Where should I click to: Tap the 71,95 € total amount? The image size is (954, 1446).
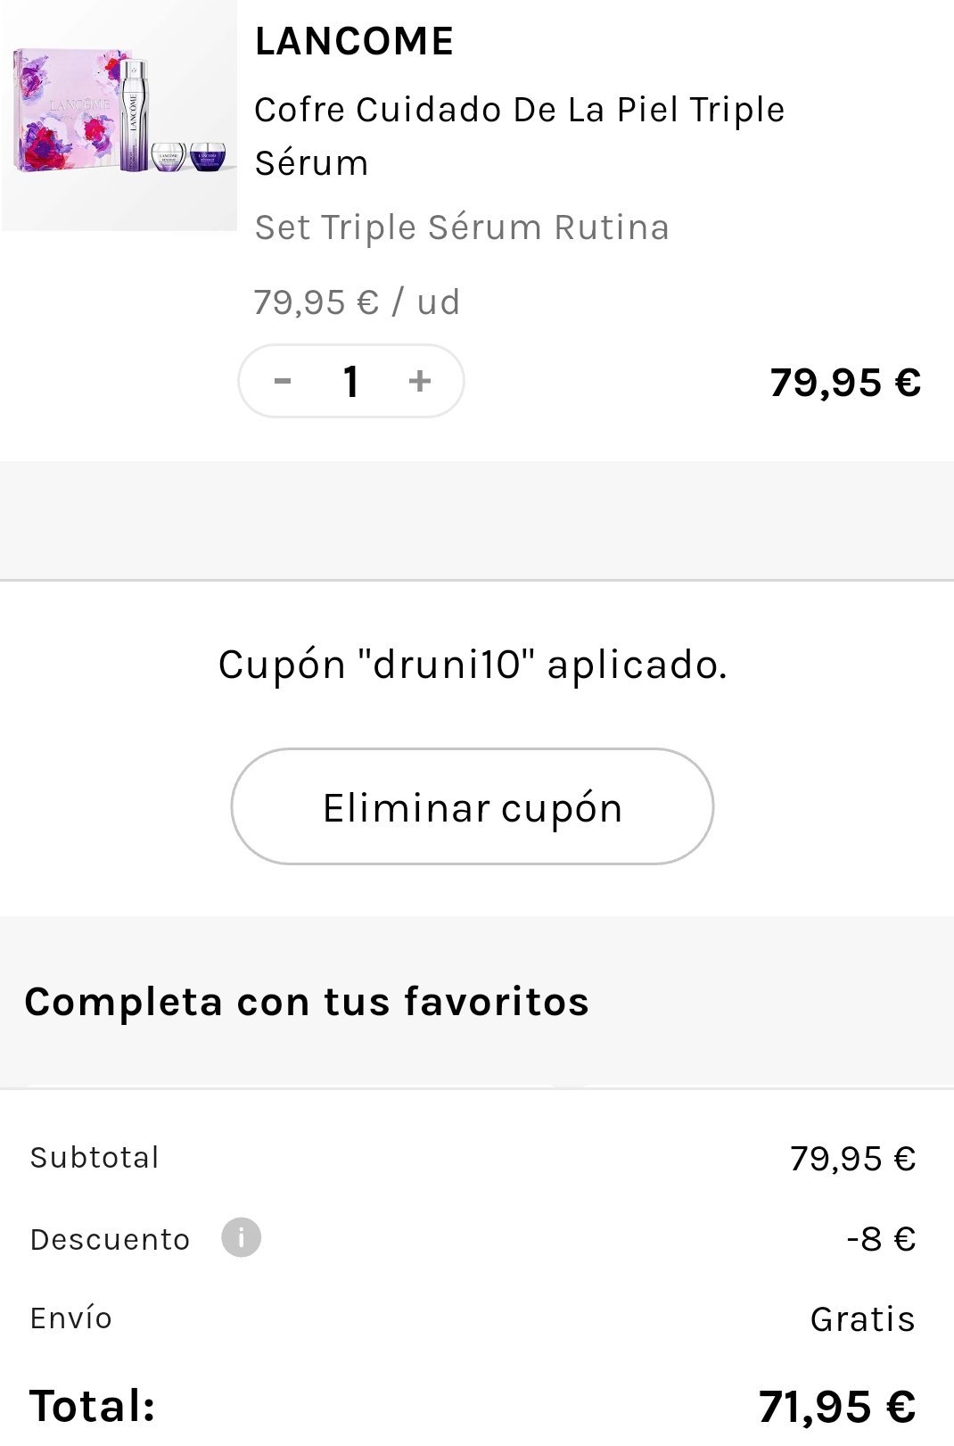836,1407
